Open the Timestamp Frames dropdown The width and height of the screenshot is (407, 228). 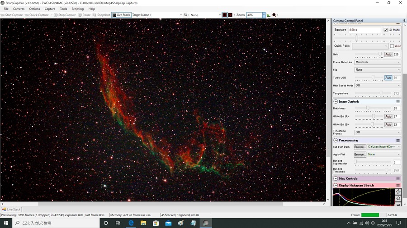[378, 132]
